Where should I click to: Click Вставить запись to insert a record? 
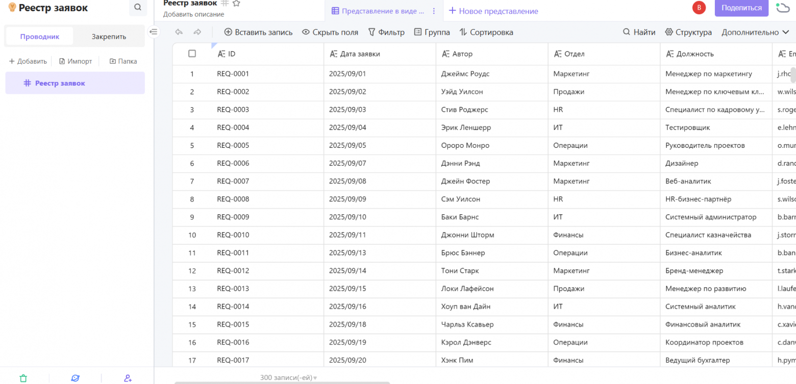(258, 32)
